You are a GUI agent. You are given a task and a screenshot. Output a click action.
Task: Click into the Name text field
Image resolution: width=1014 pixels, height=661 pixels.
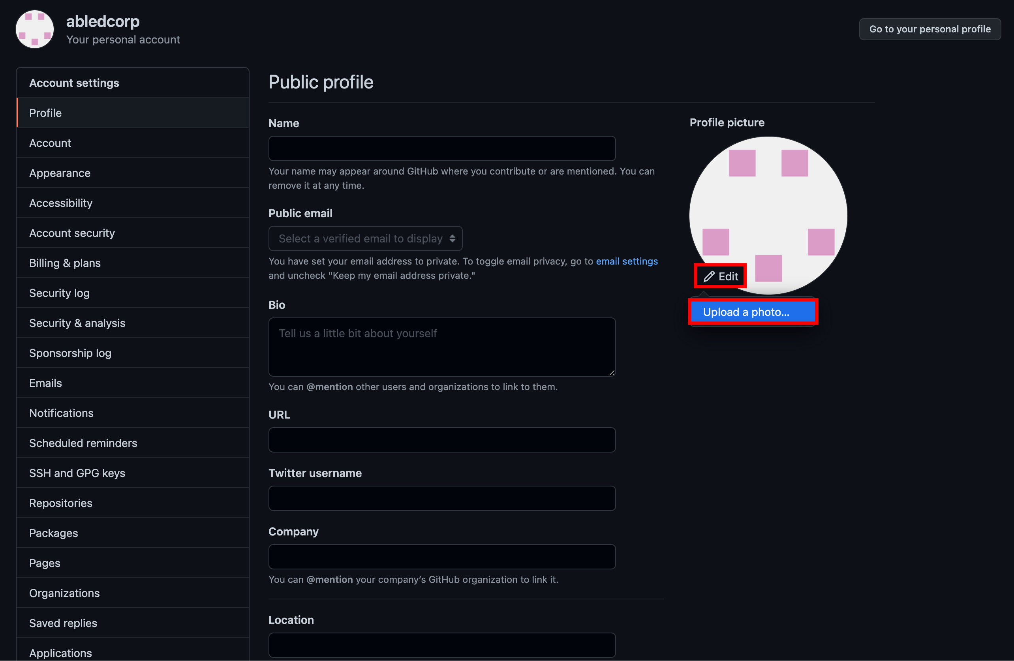pyautogui.click(x=441, y=148)
